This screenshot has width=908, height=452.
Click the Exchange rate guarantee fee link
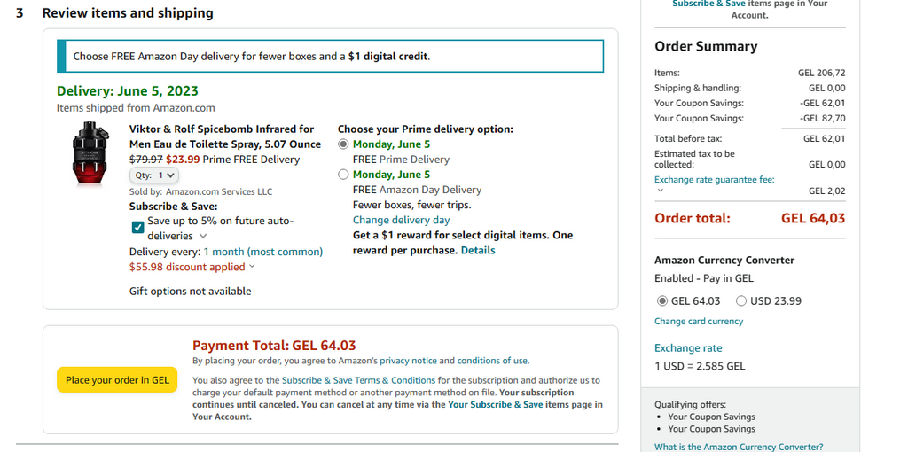[714, 180]
